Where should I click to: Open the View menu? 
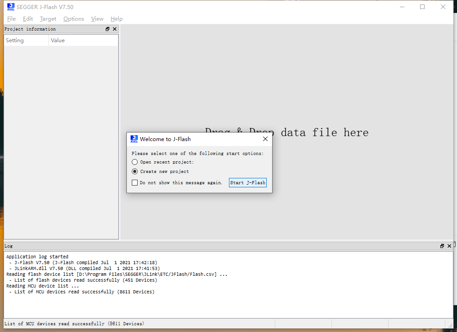(97, 19)
